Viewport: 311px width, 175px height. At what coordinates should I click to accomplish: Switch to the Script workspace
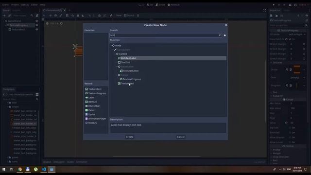[x=160, y=5]
